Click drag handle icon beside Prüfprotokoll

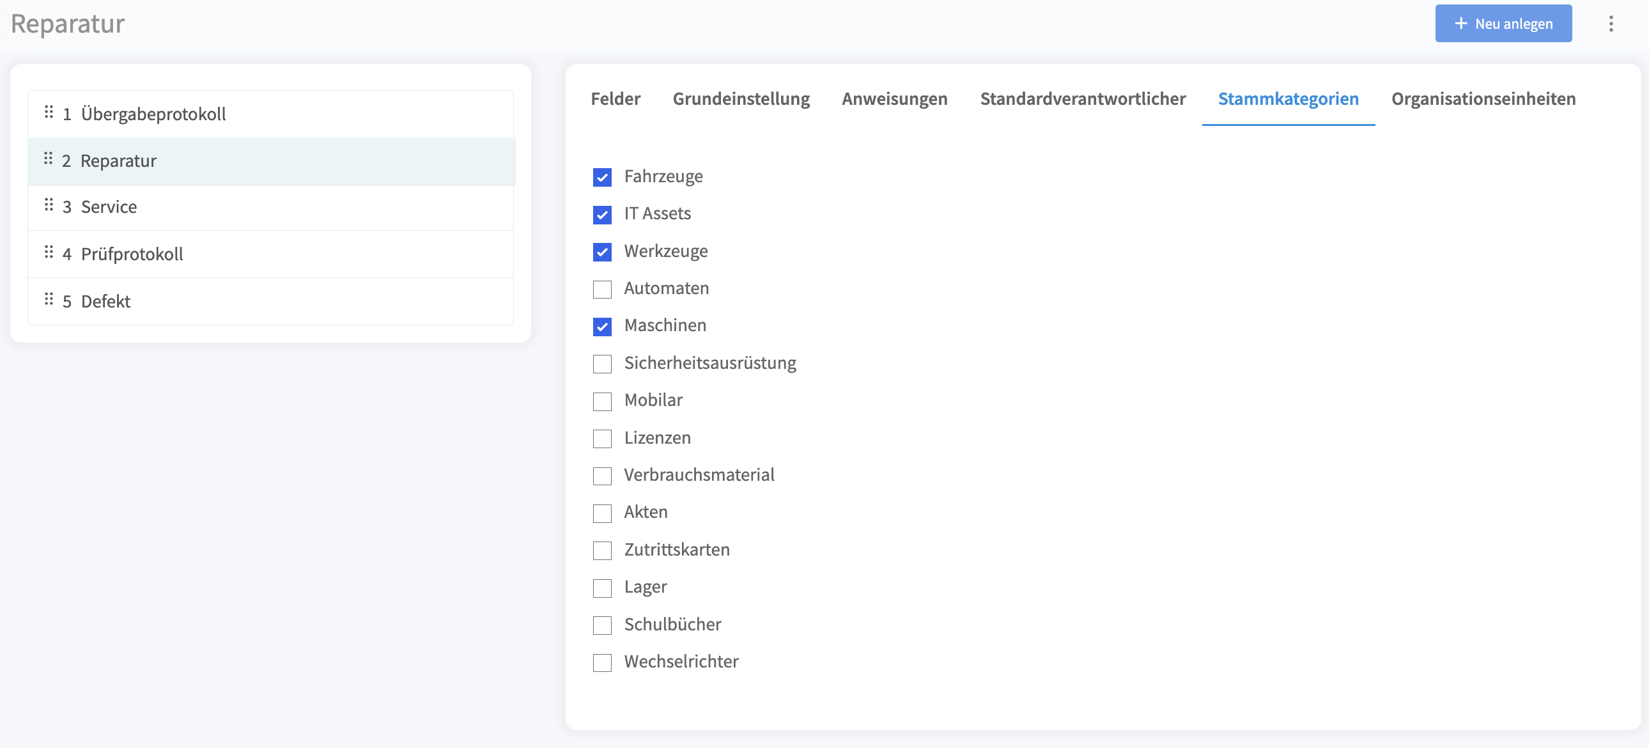click(x=49, y=253)
